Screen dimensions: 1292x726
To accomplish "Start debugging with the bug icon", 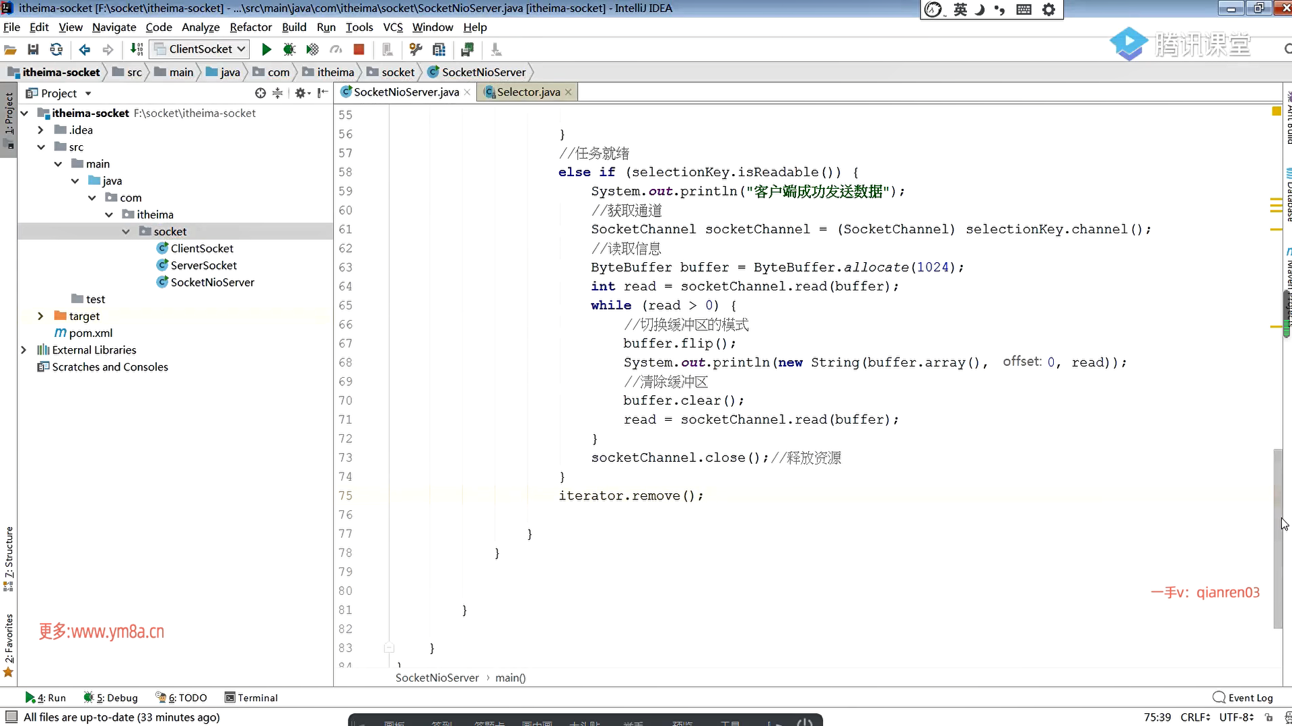I will coord(289,49).
